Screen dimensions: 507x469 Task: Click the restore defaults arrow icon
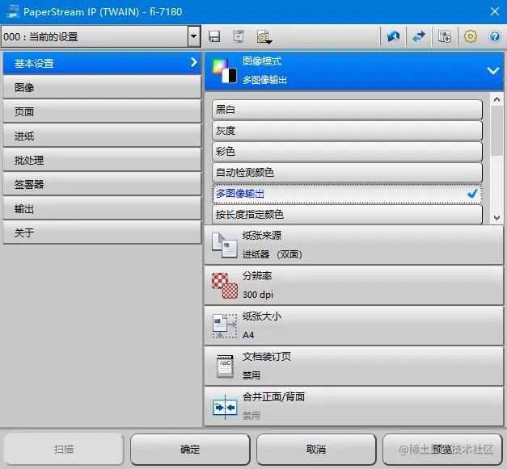pyautogui.click(x=393, y=36)
